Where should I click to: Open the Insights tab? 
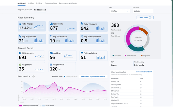[x=31, y=3]
